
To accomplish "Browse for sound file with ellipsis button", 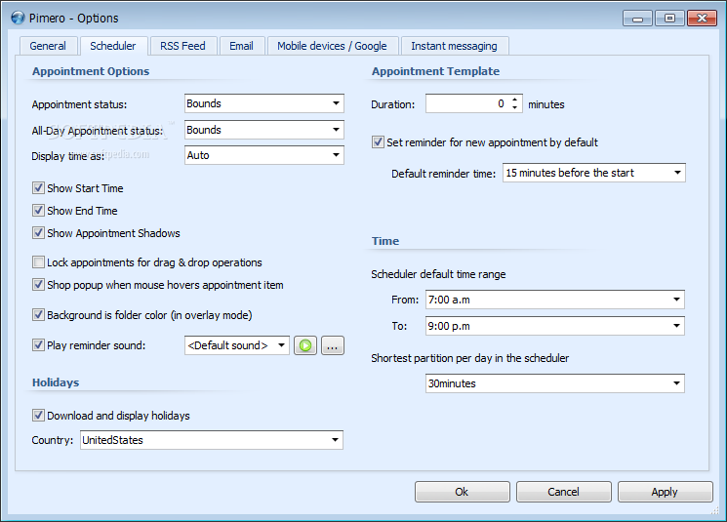I will point(333,345).
